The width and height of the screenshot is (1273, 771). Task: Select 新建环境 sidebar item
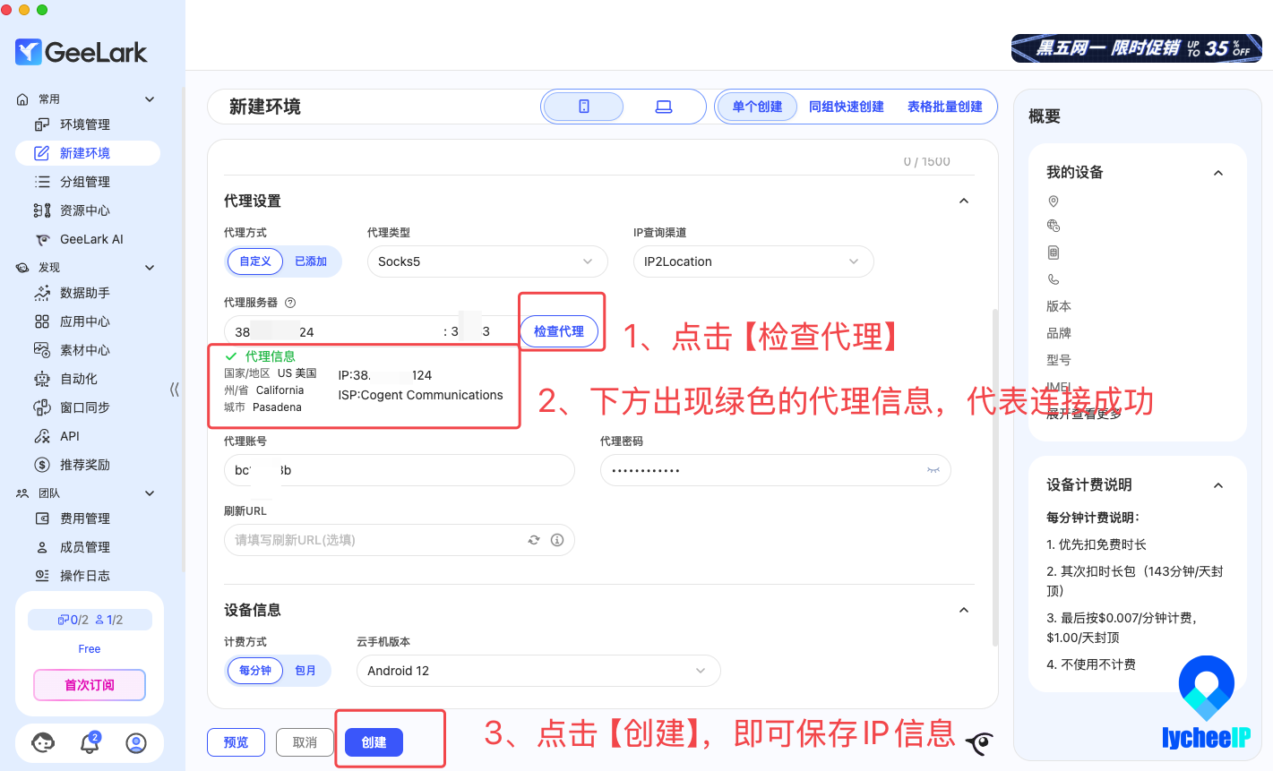click(88, 153)
